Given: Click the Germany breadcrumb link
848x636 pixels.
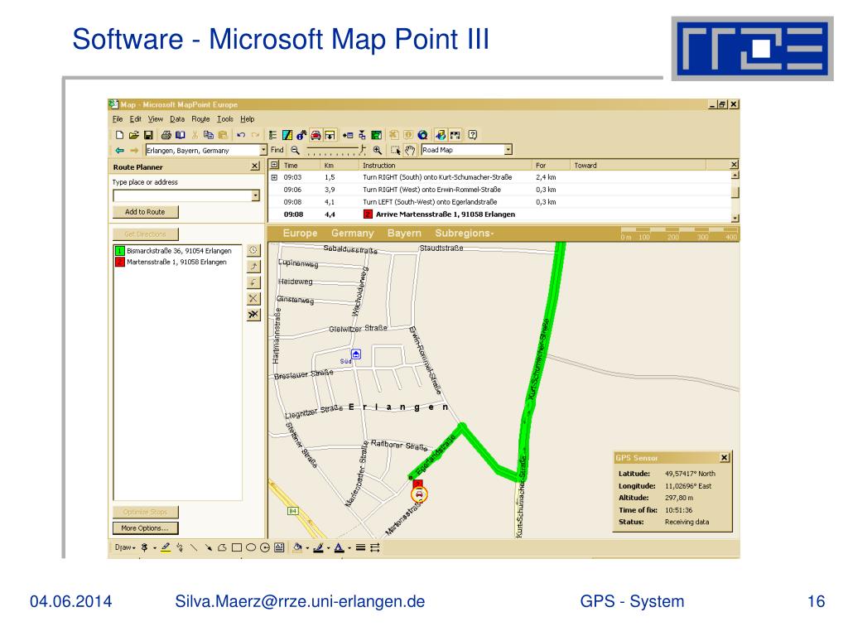Looking at the screenshot, I should click(353, 233).
